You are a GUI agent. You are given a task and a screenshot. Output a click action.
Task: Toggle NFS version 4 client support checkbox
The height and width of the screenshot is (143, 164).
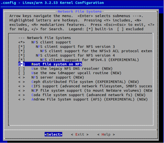point(22,56)
